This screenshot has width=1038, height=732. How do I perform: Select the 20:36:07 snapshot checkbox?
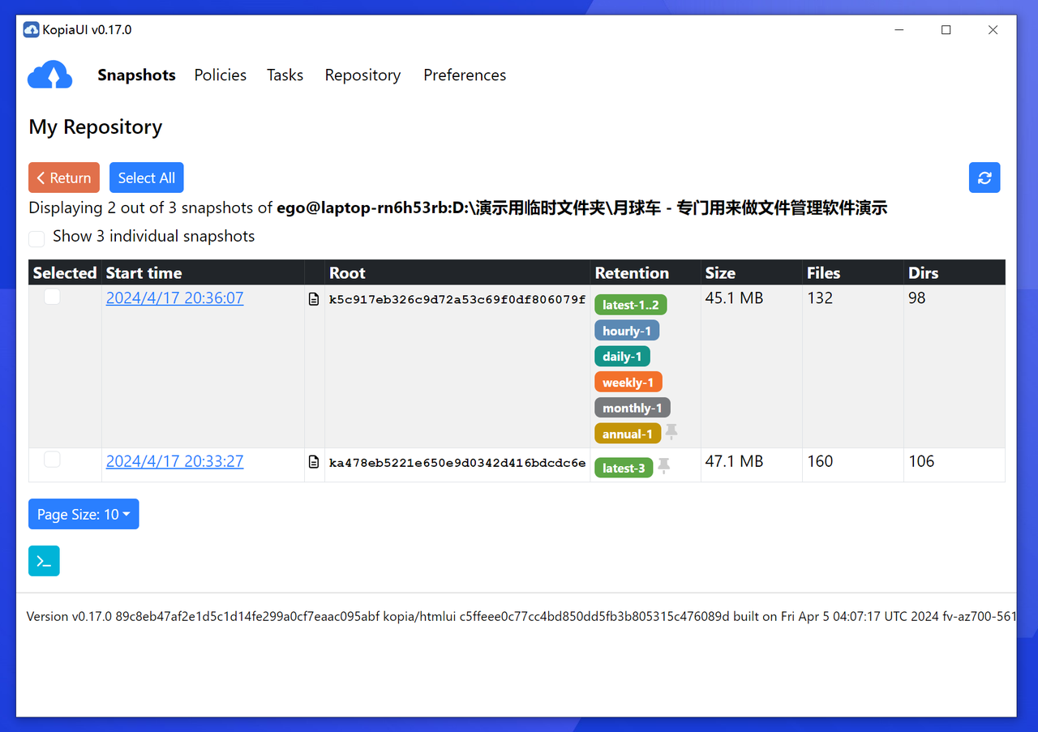click(52, 297)
